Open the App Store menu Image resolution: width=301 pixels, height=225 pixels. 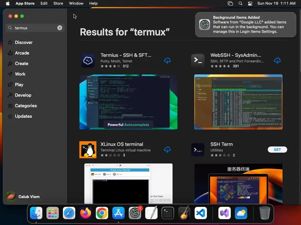tap(25, 3)
